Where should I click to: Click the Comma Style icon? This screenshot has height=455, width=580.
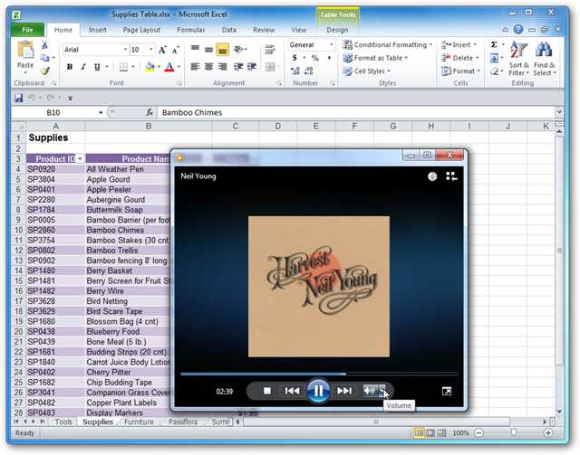click(329, 58)
